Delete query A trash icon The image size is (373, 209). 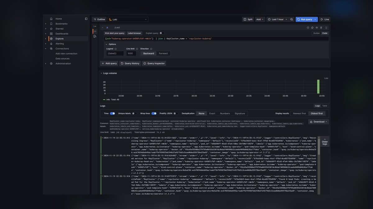coord(321,28)
